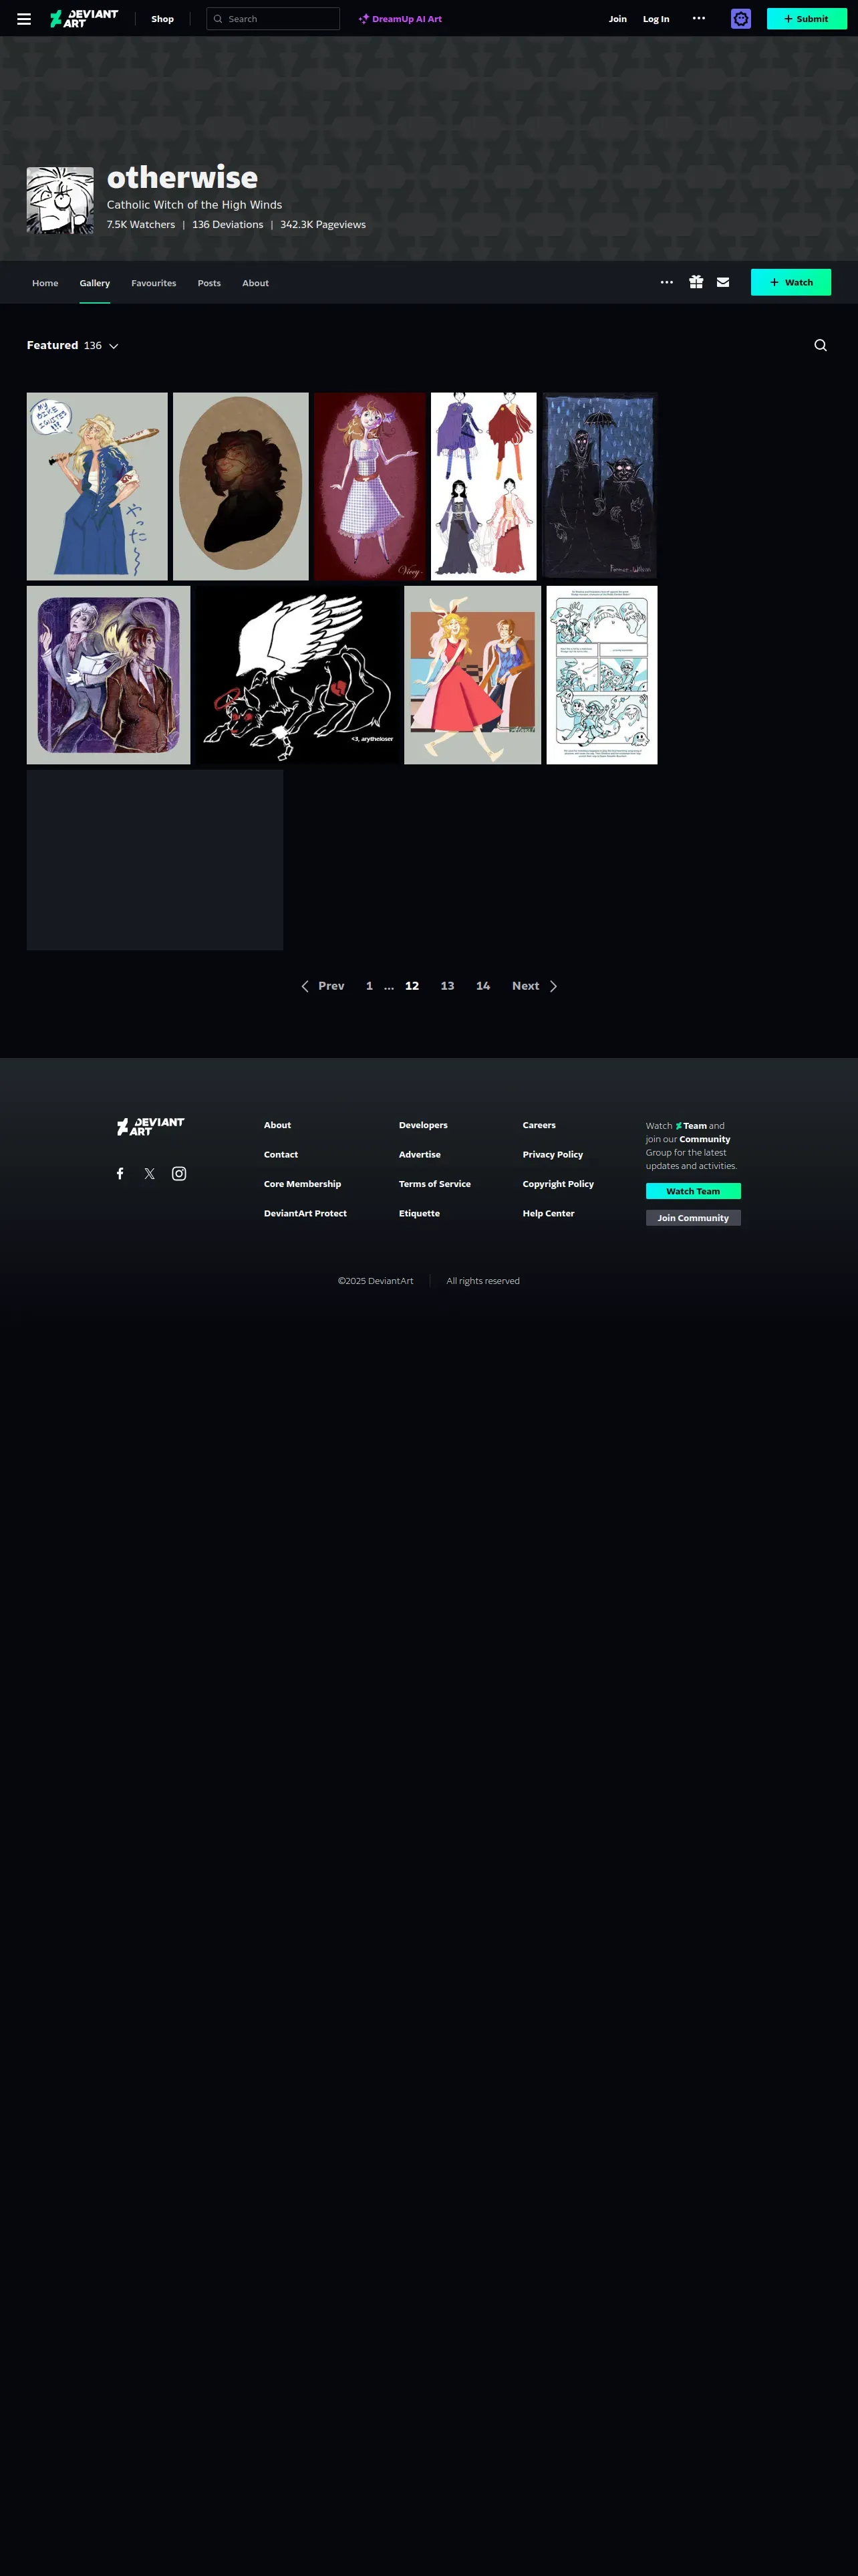This screenshot has width=858, height=2576.
Task: Click the Core Membership link
Action: point(303,1184)
